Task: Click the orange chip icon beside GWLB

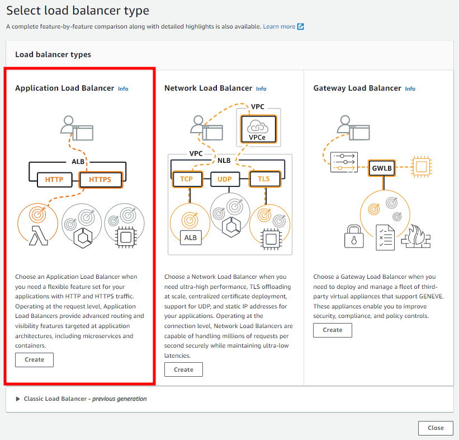Action: pos(421,167)
